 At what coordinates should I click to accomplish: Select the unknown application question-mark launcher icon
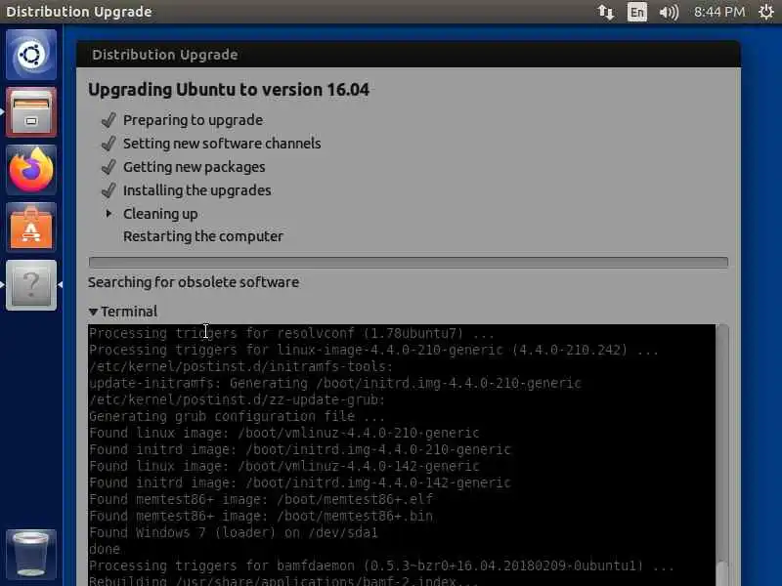click(x=31, y=285)
